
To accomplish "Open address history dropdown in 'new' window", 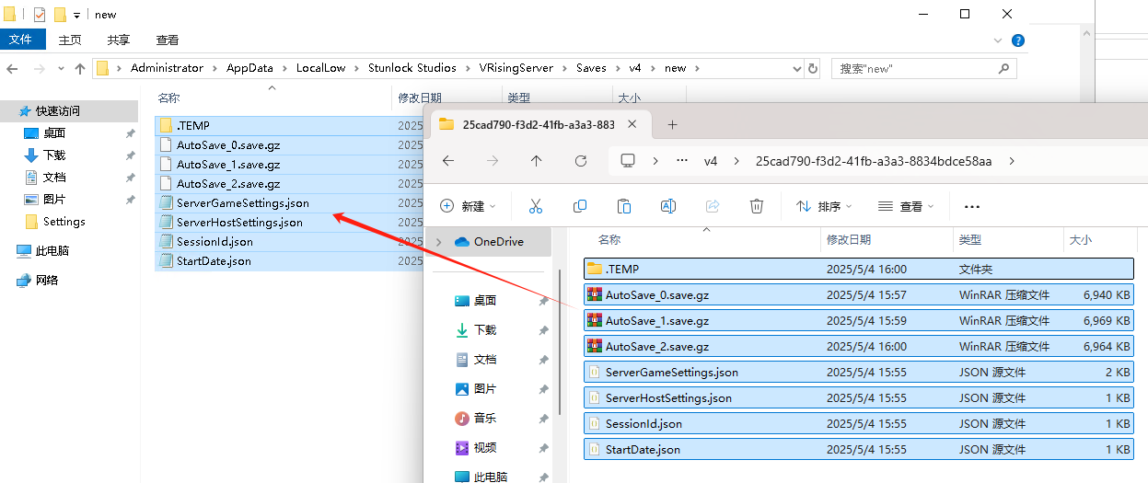I will click(797, 68).
